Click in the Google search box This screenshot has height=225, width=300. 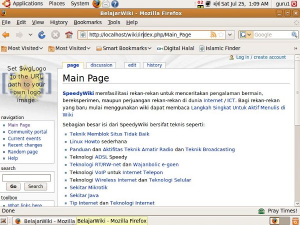(272, 34)
